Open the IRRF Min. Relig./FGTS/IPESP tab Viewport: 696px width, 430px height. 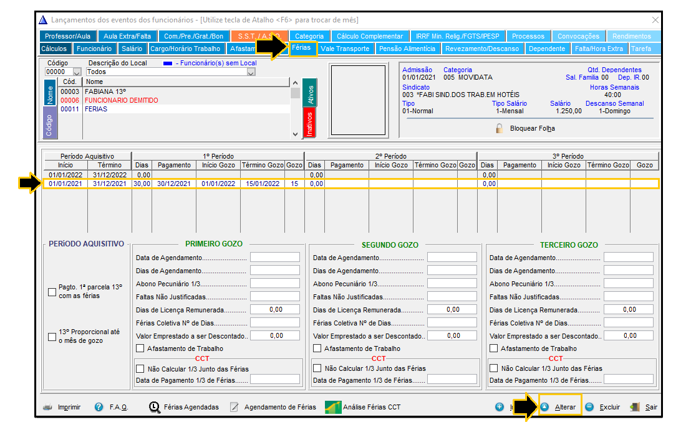click(x=457, y=36)
